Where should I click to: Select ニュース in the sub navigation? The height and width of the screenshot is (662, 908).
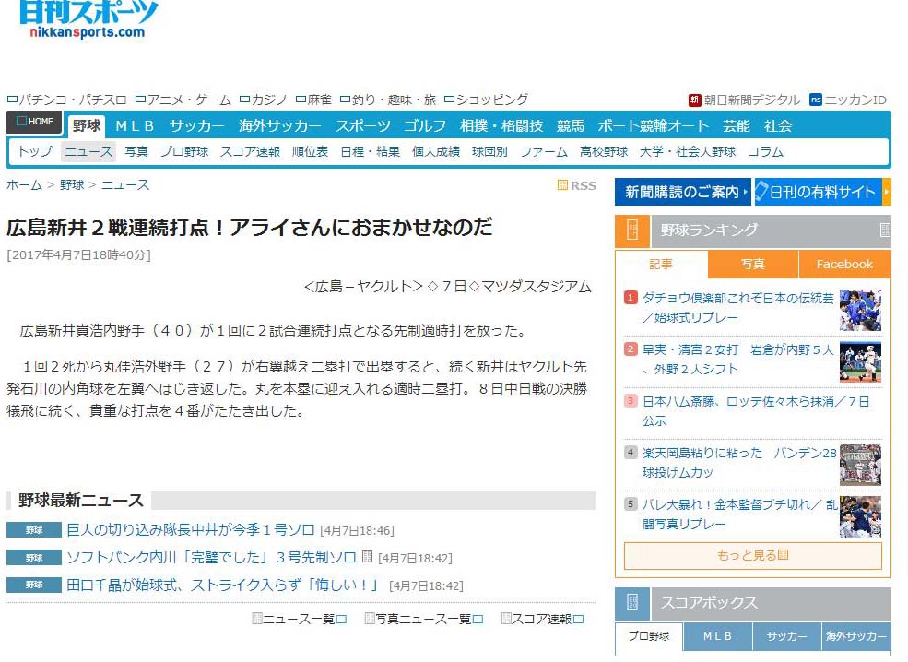coord(88,153)
